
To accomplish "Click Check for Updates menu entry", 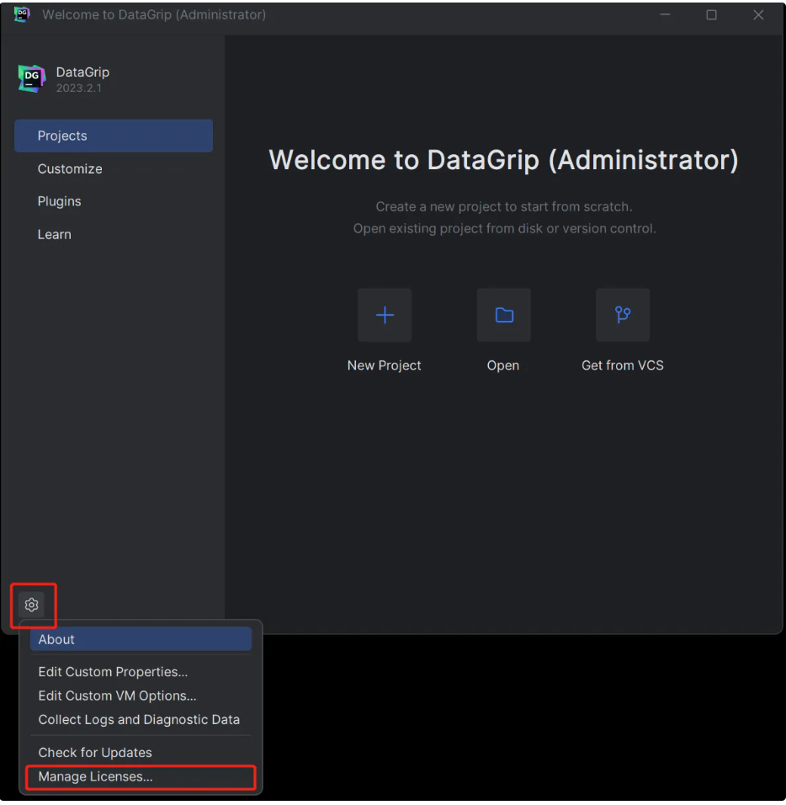I will pyautogui.click(x=141, y=753).
